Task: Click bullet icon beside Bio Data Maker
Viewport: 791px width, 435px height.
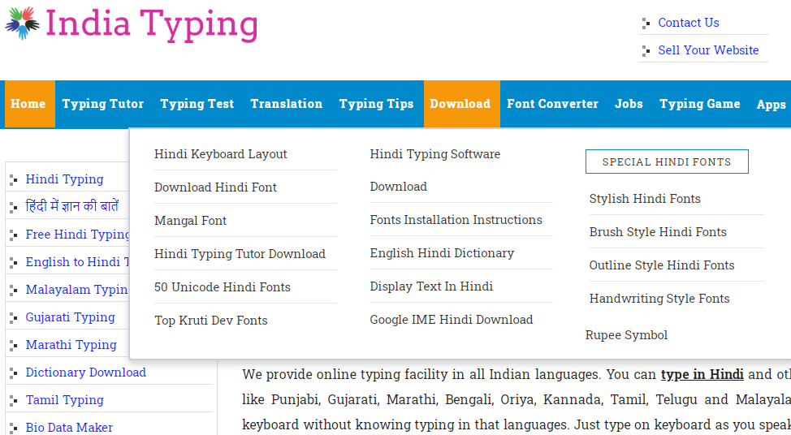Action: (14, 428)
